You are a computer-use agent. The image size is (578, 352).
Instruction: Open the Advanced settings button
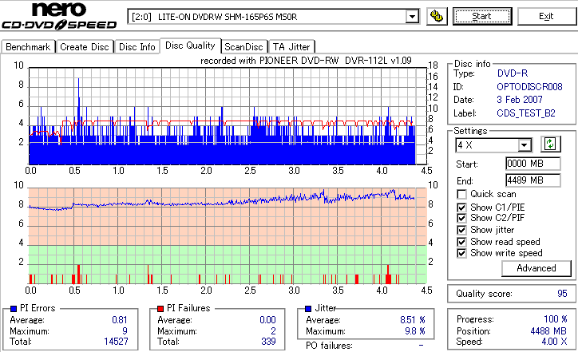tap(536, 268)
